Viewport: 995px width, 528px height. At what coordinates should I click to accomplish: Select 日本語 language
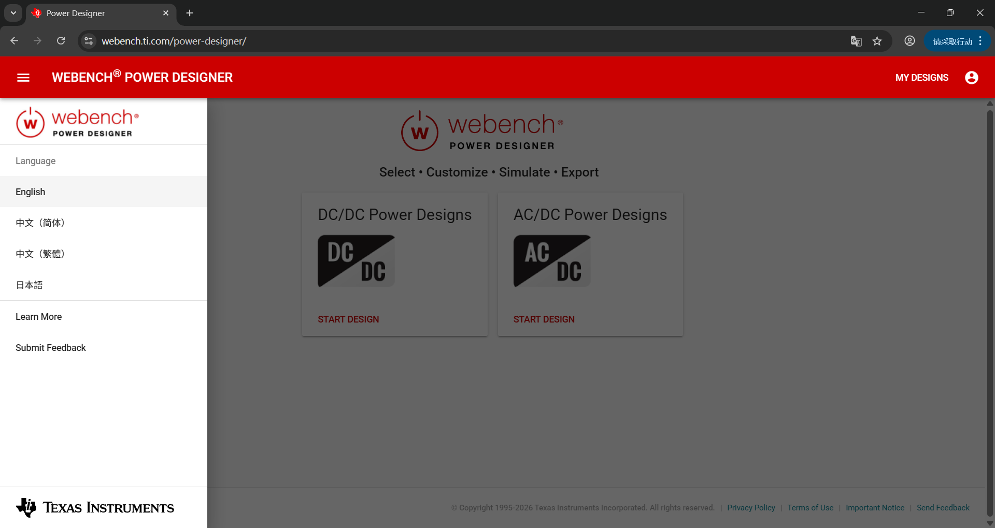tap(104, 285)
